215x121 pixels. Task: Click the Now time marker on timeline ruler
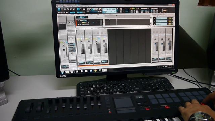click(116, 16)
